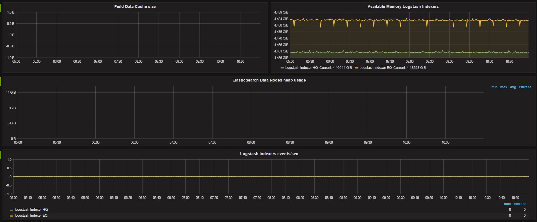Image resolution: width=537 pixels, height=222 pixels.
Task: Toggle Logstash Indexer HQ series in Available Memory legend
Action: (301, 68)
